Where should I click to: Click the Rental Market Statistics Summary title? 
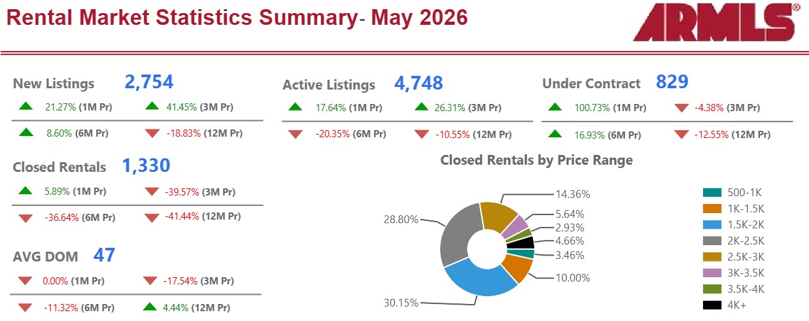237,18
